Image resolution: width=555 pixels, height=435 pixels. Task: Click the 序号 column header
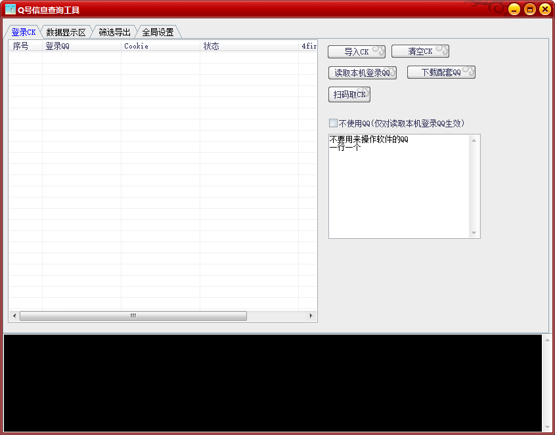click(26, 46)
